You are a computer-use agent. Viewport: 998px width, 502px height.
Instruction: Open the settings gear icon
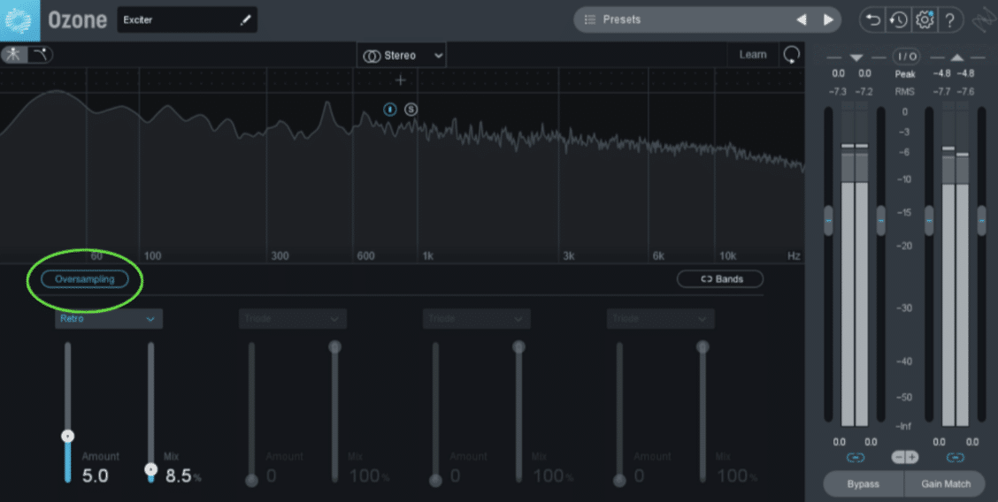click(925, 20)
